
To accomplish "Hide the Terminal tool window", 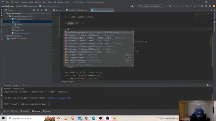I will (x=211, y=85).
